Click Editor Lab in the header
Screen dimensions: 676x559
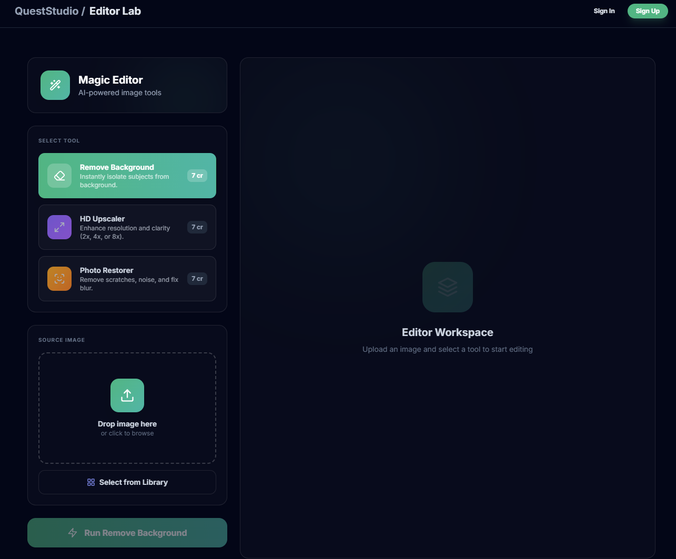click(115, 11)
